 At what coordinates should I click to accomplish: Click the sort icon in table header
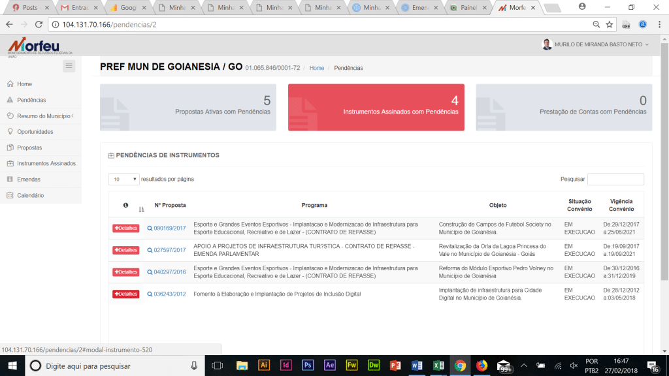(x=141, y=209)
